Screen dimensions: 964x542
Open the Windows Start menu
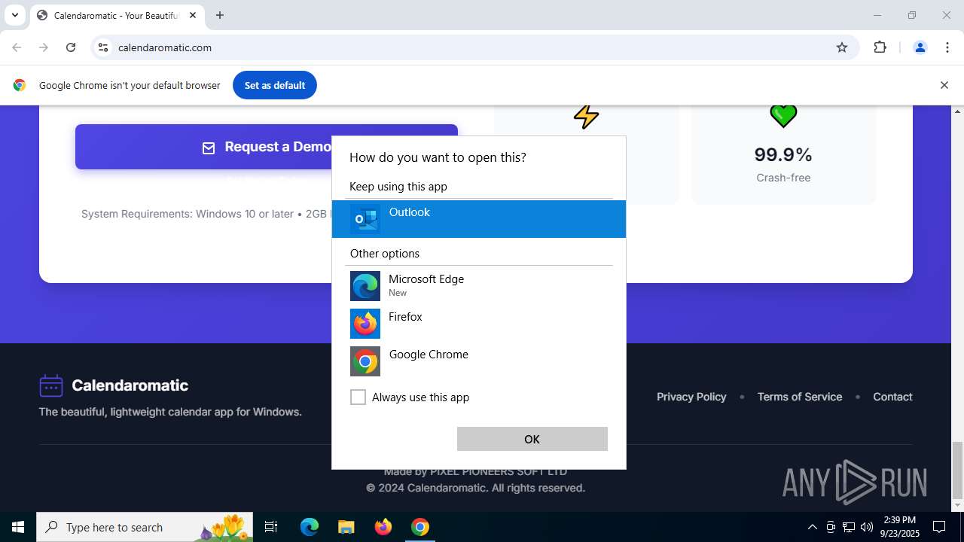(18, 527)
